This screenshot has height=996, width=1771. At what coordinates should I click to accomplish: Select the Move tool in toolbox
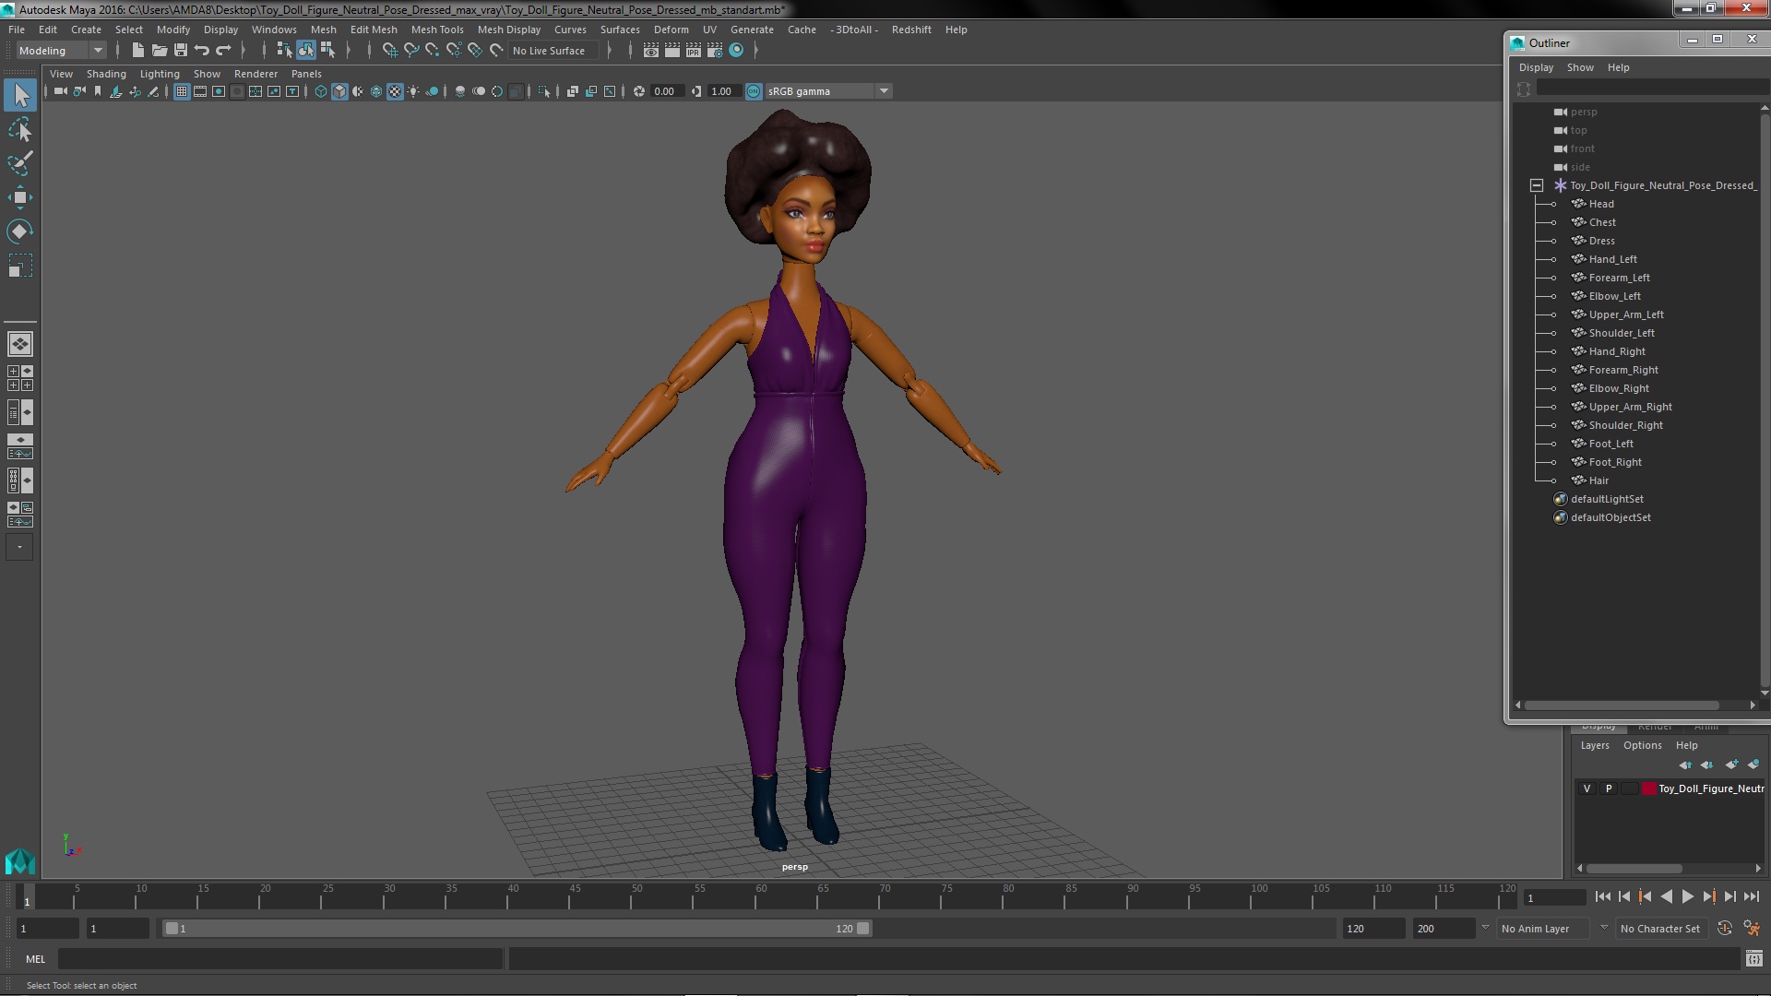coord(19,197)
